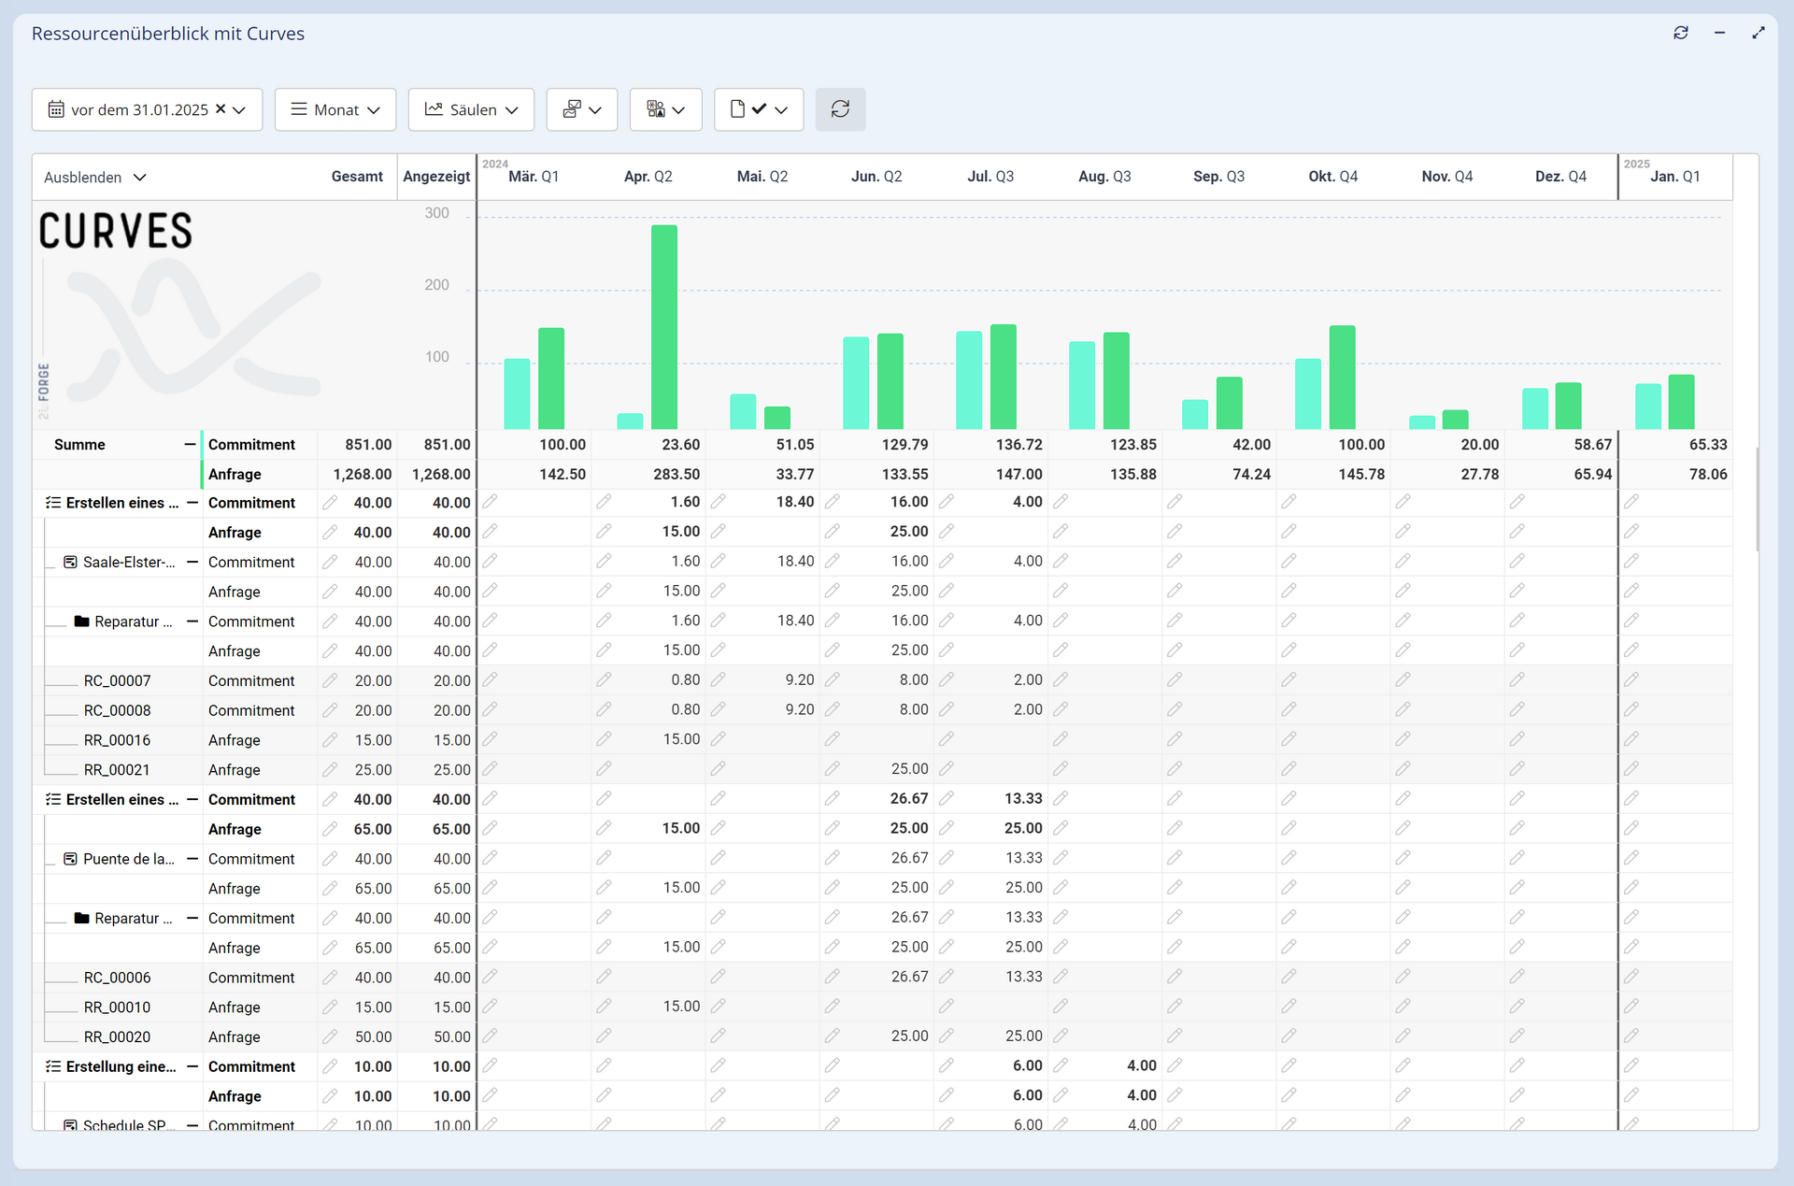Collapse the Puente de la... project row
Viewport: 1794px width, 1186px height.
pos(192,859)
